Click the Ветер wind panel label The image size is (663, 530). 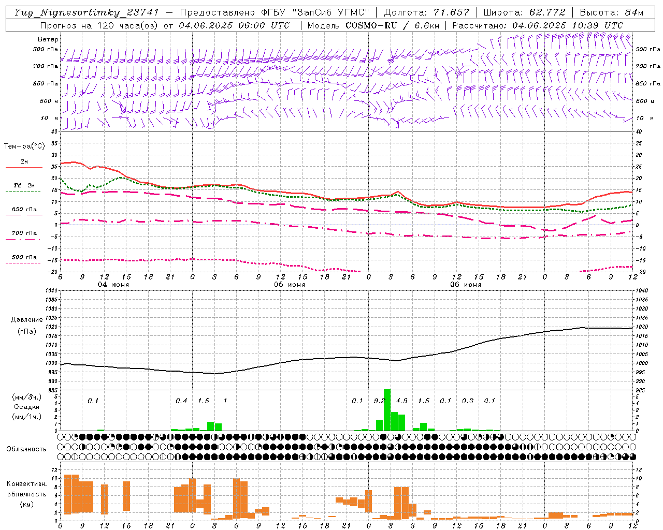click(x=48, y=39)
